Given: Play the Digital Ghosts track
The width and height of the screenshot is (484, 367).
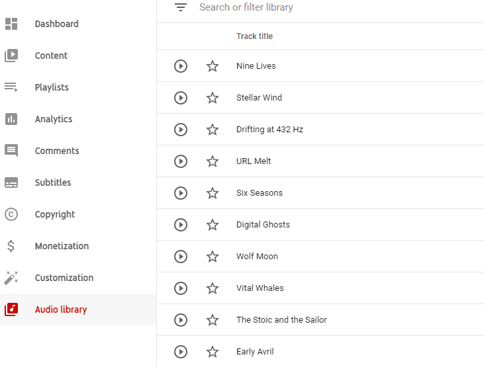Looking at the screenshot, I should 181,225.
